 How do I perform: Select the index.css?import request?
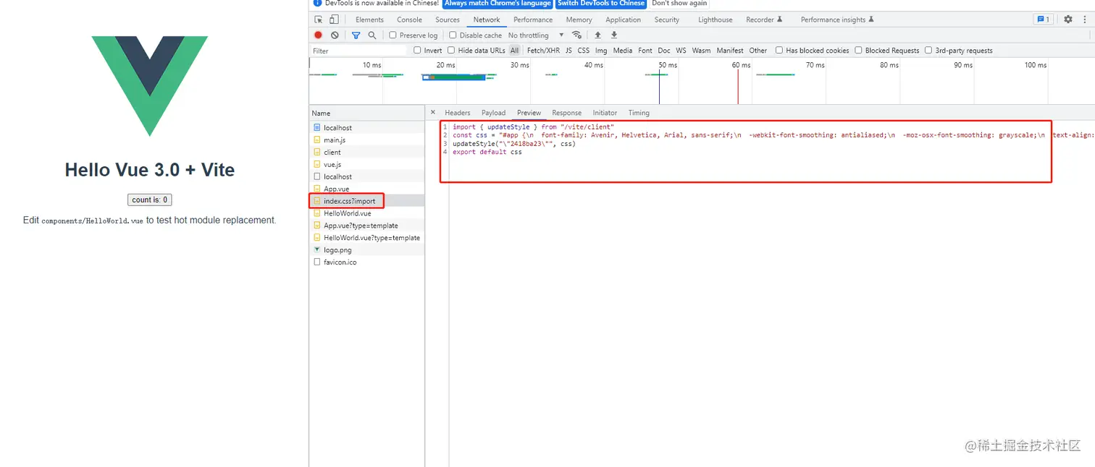coord(367,200)
